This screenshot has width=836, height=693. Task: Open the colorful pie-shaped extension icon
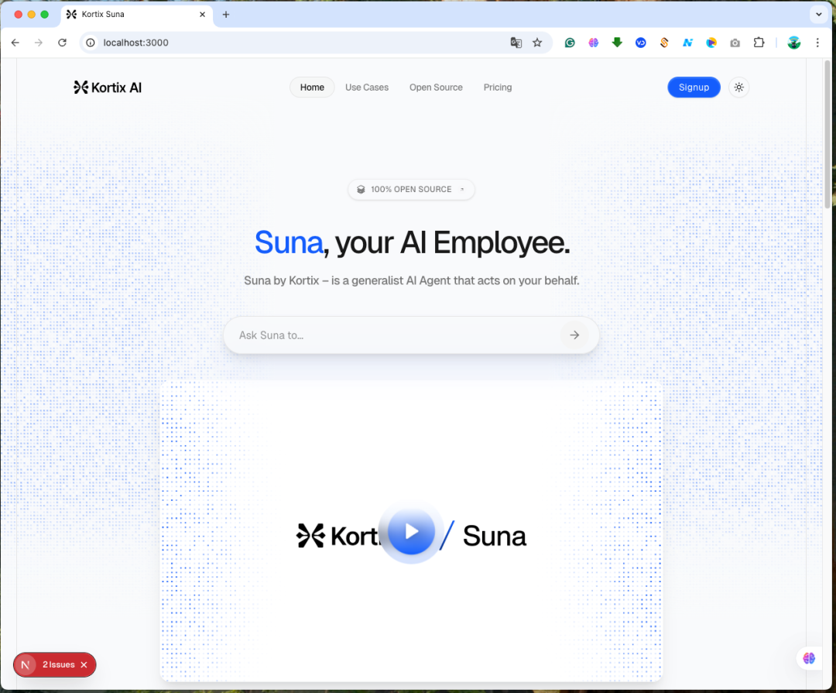coord(711,43)
